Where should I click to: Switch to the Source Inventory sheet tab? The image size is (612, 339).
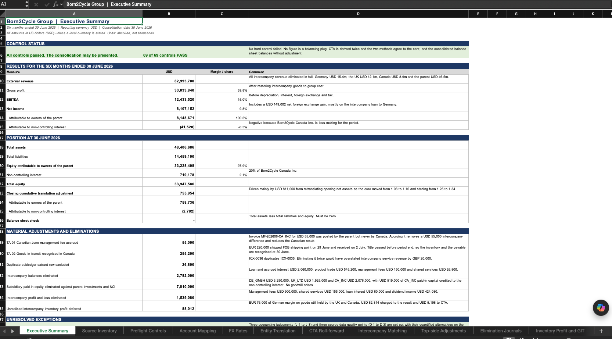99,331
